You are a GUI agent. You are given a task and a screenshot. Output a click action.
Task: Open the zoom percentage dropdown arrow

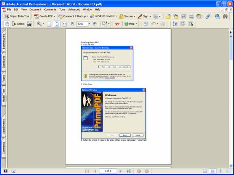pos(89,24)
